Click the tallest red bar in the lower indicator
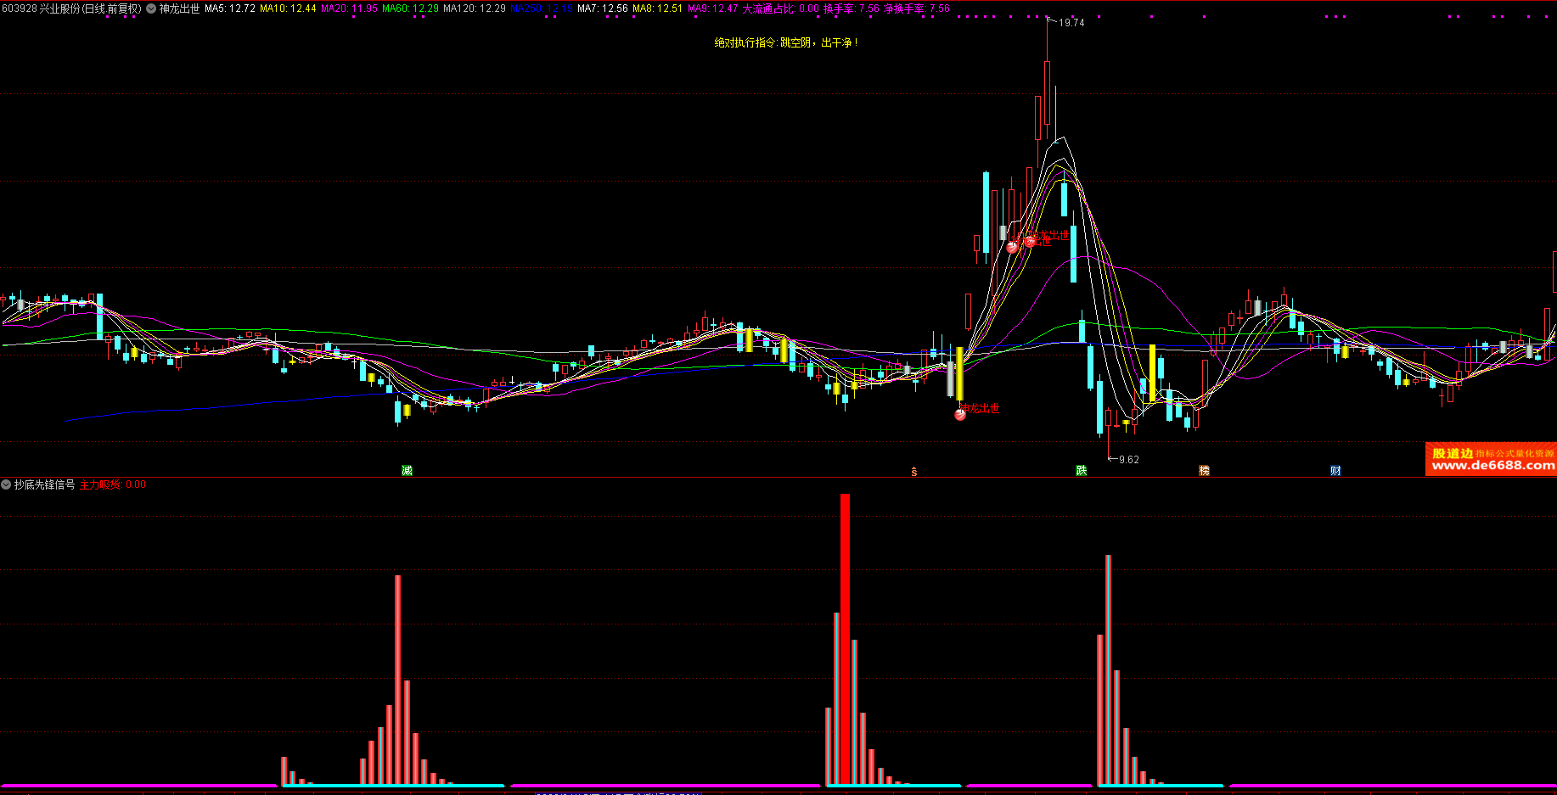Viewport: 1557px width, 795px height. [845, 639]
